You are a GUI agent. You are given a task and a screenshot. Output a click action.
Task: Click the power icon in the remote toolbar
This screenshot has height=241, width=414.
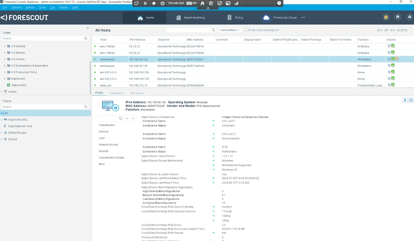163,3
